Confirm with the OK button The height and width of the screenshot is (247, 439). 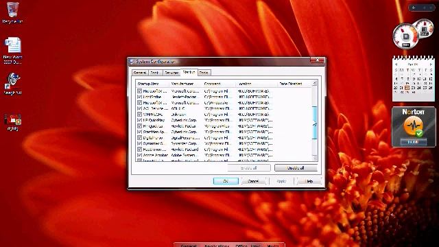[226, 181]
